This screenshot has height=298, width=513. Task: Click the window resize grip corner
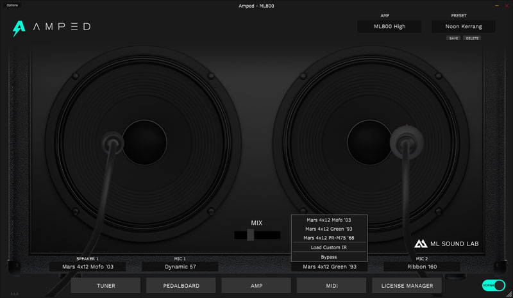(509, 294)
